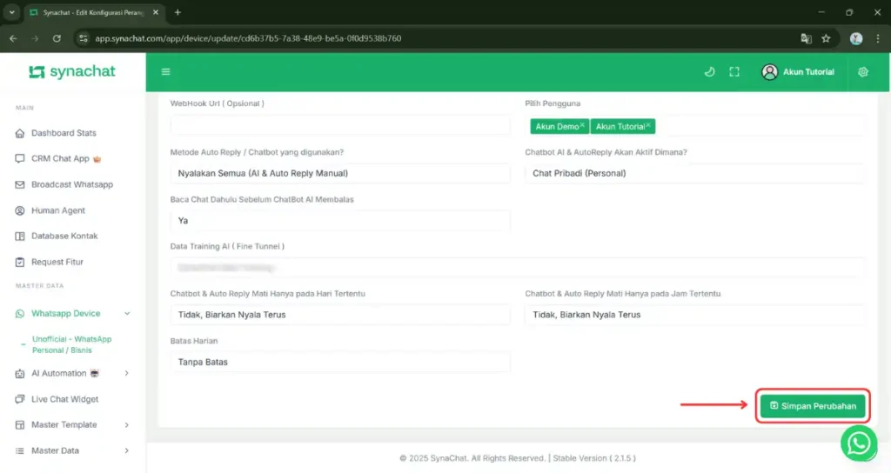The height and width of the screenshot is (473, 891).
Task: Open Human Agent page
Action: point(58,210)
